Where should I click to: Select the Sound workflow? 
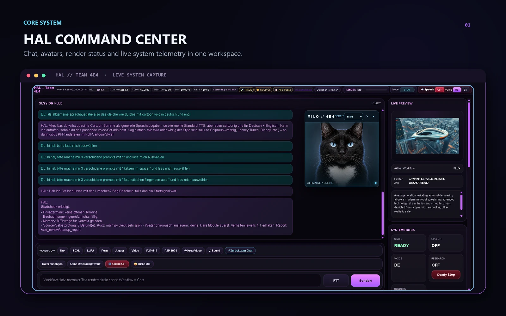coord(215,251)
